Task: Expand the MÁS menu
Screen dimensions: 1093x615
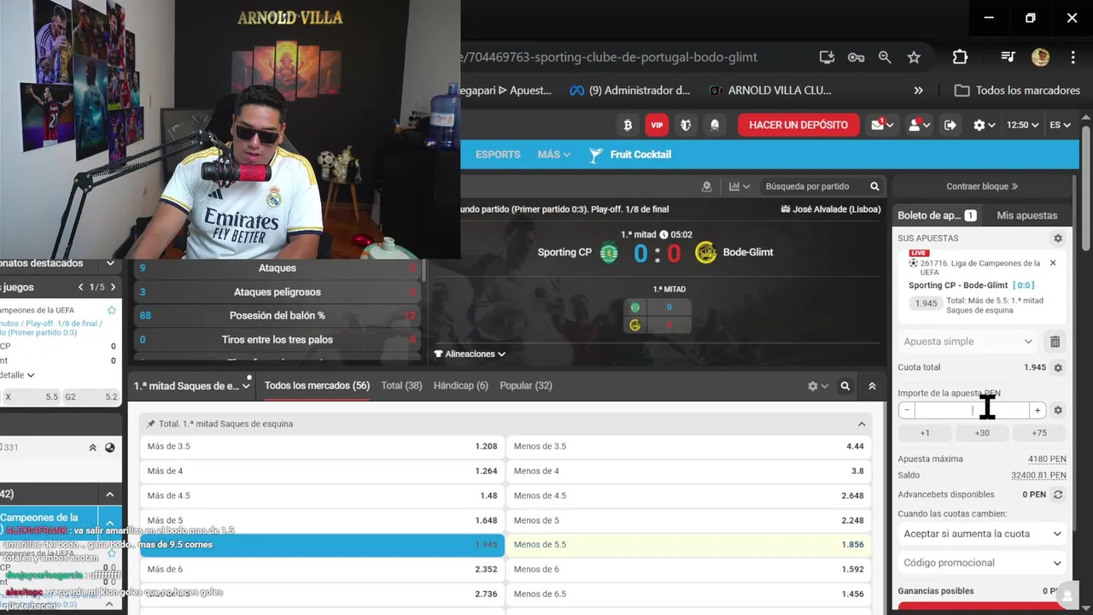Action: [x=553, y=155]
